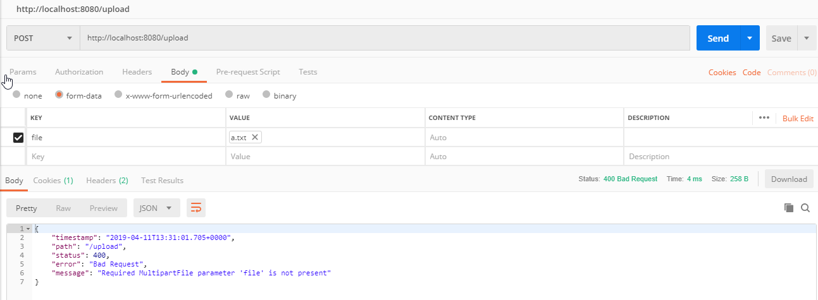Open the POST method dropdown
818x300 pixels.
tap(43, 38)
